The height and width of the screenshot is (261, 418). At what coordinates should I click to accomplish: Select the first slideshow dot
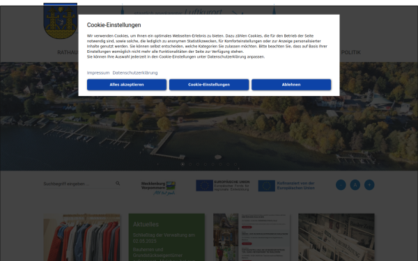click(x=183, y=164)
